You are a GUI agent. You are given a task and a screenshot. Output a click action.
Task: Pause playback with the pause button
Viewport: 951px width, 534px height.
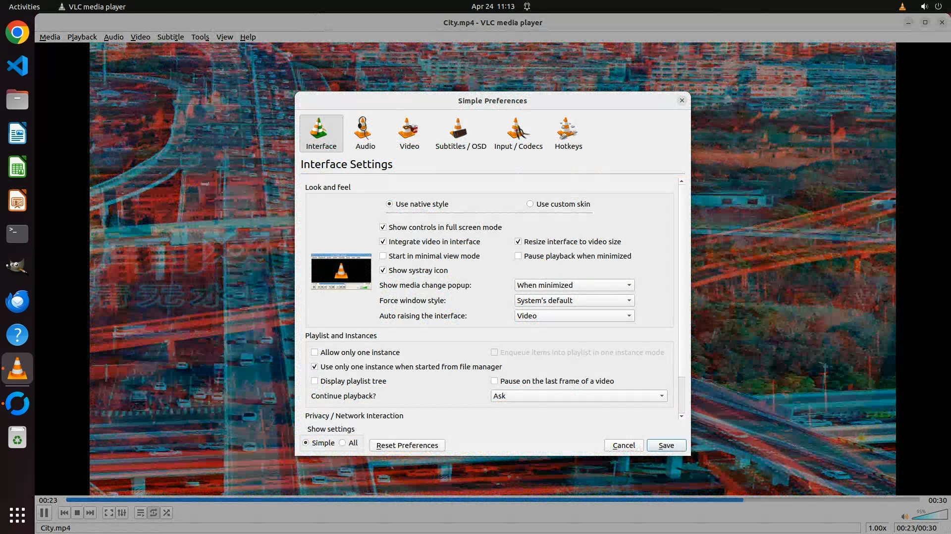pyautogui.click(x=44, y=513)
